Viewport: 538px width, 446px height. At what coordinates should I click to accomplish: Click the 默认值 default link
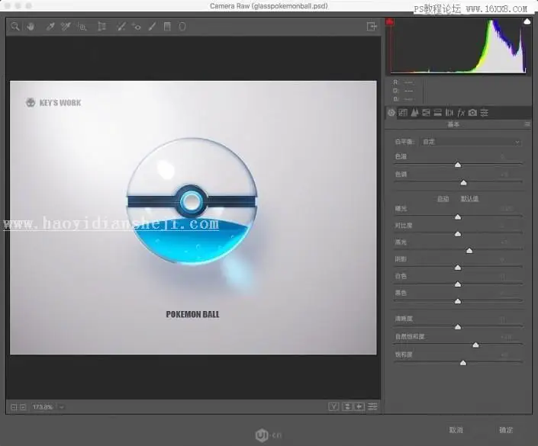[469, 199]
